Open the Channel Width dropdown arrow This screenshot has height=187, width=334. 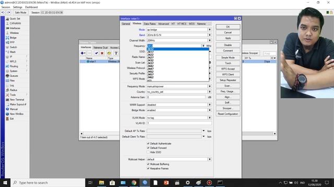[210, 41]
